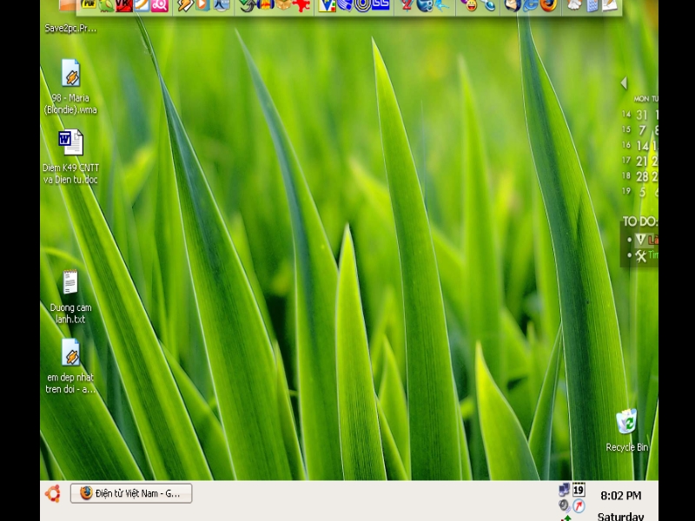Image resolution: width=695 pixels, height=521 pixels.
Task: Launch Internet Explorer from the dock
Action: pyautogui.click(x=531, y=5)
